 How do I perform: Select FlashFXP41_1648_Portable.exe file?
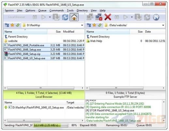(x=44, y=45)
